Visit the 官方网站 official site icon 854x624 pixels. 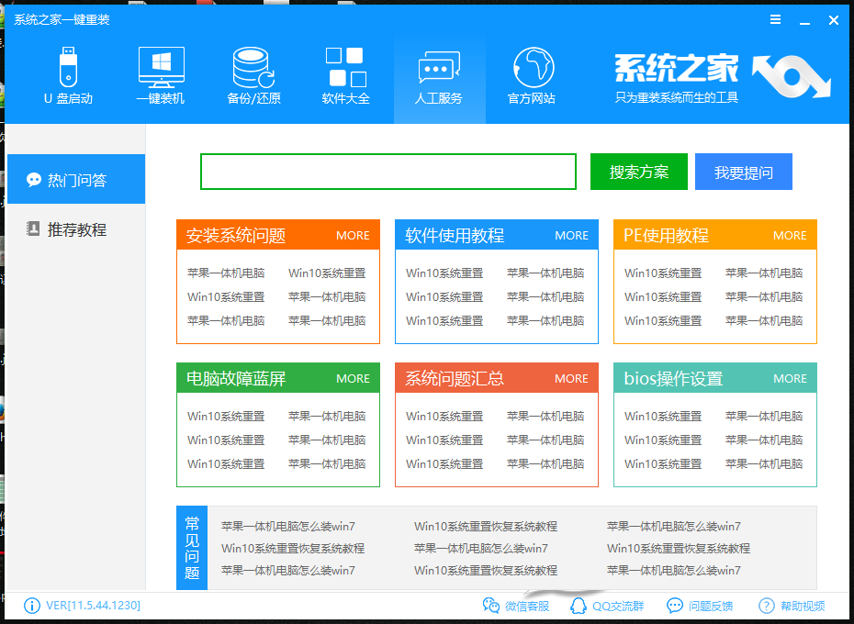pos(531,73)
